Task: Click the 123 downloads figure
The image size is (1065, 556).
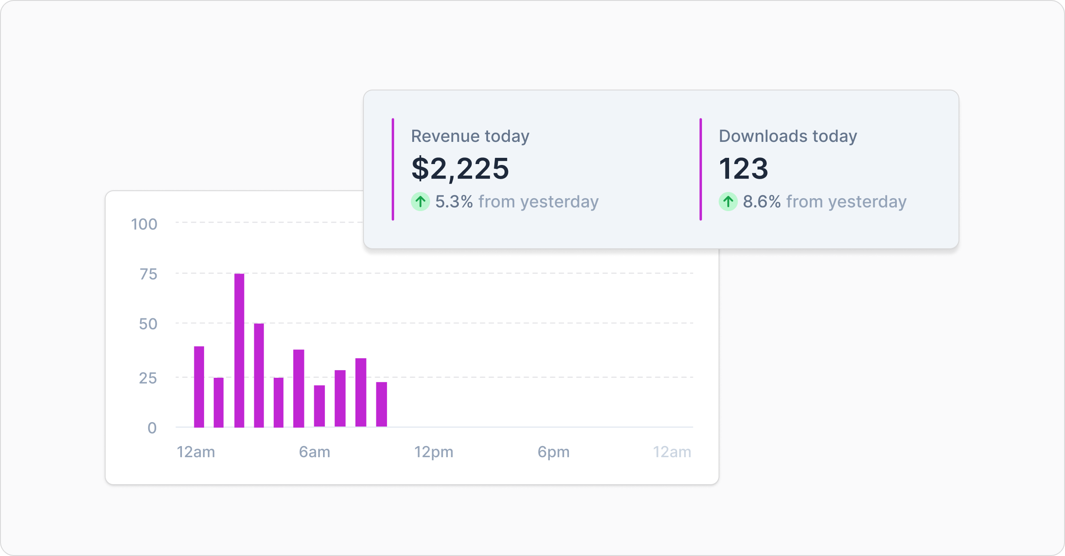Action: tap(743, 168)
